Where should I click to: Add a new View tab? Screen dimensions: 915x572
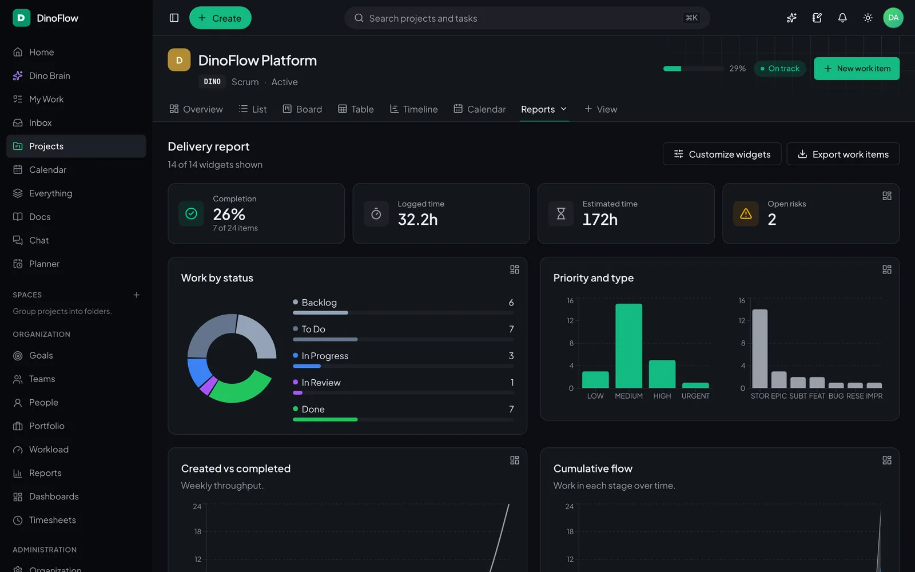point(600,109)
